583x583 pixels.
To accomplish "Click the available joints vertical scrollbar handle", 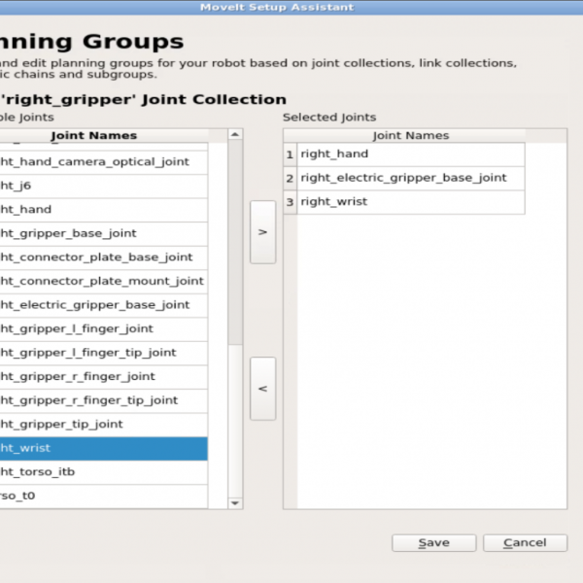I will (235, 242).
